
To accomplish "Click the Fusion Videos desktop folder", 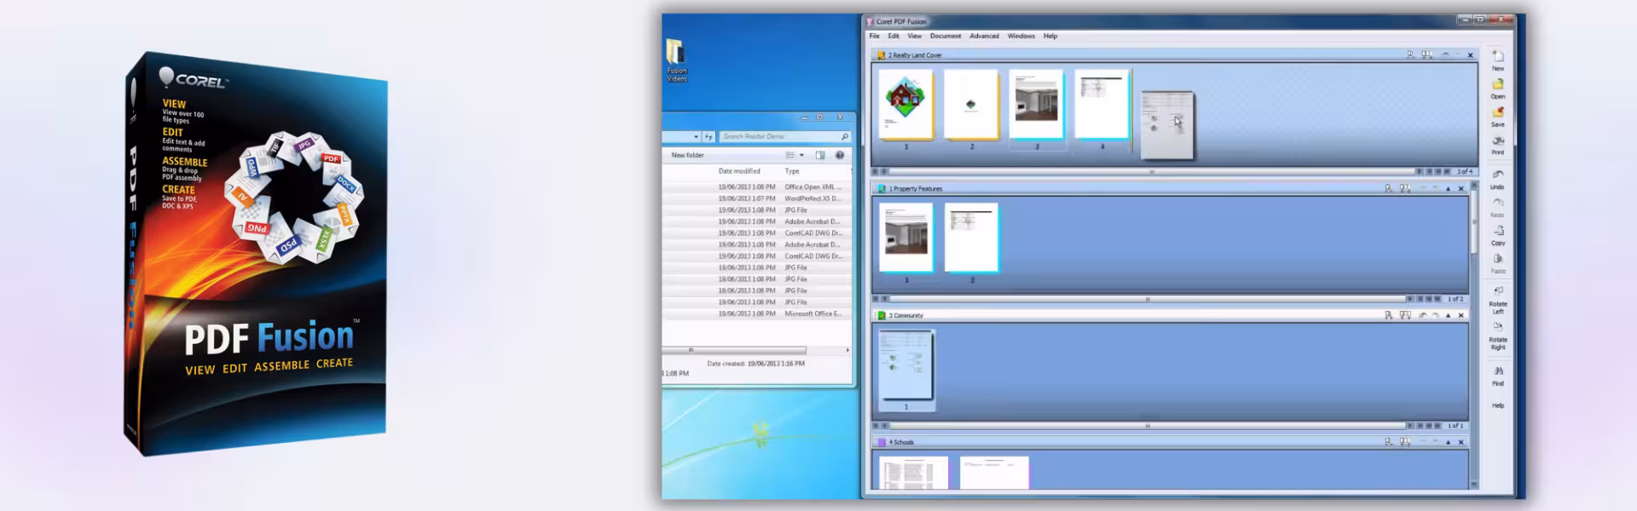I will (677, 60).
